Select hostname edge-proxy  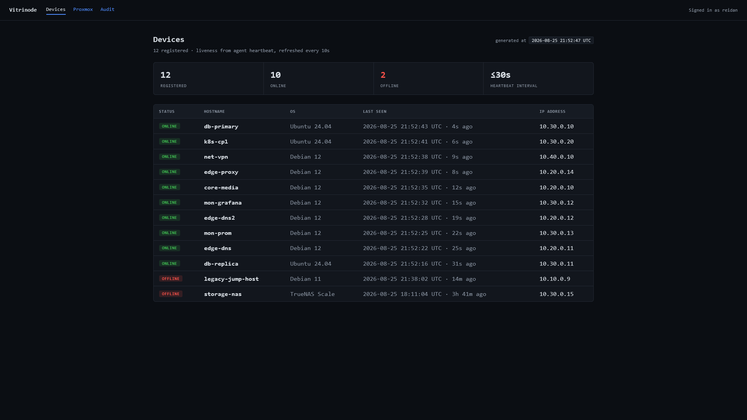[221, 172]
